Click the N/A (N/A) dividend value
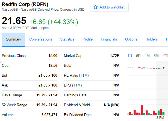Viewport: 168px width, 121px height. 112,105
